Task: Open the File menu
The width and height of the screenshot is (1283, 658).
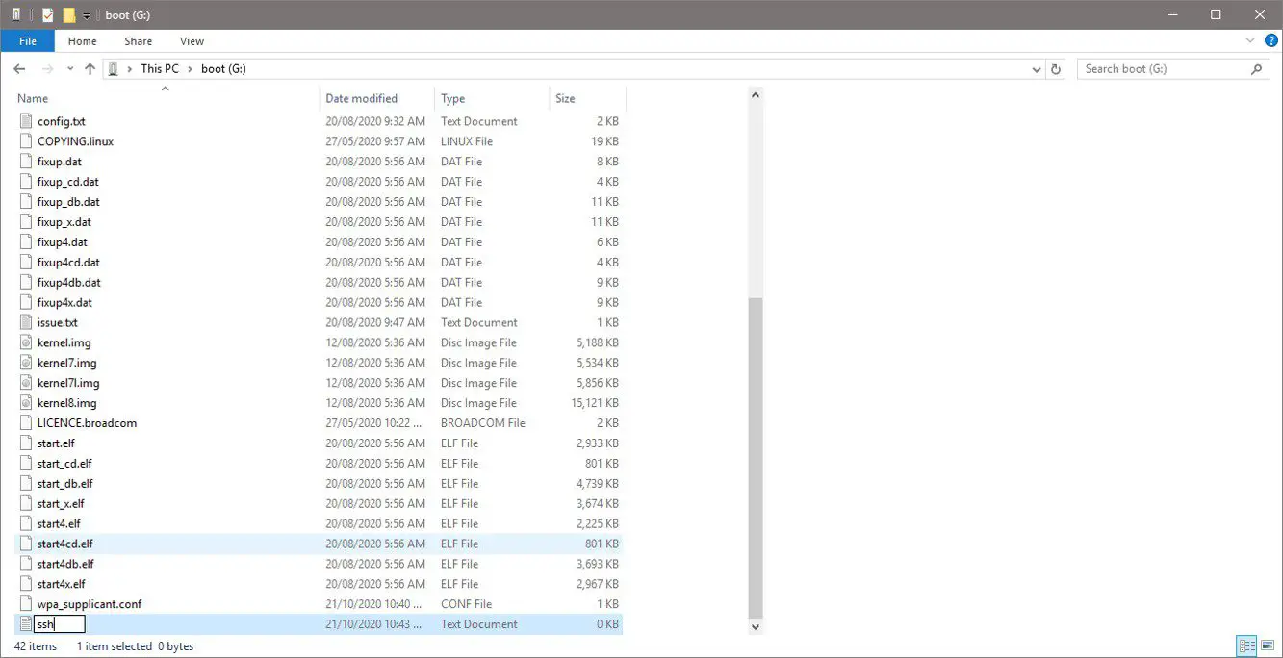Action: point(28,41)
